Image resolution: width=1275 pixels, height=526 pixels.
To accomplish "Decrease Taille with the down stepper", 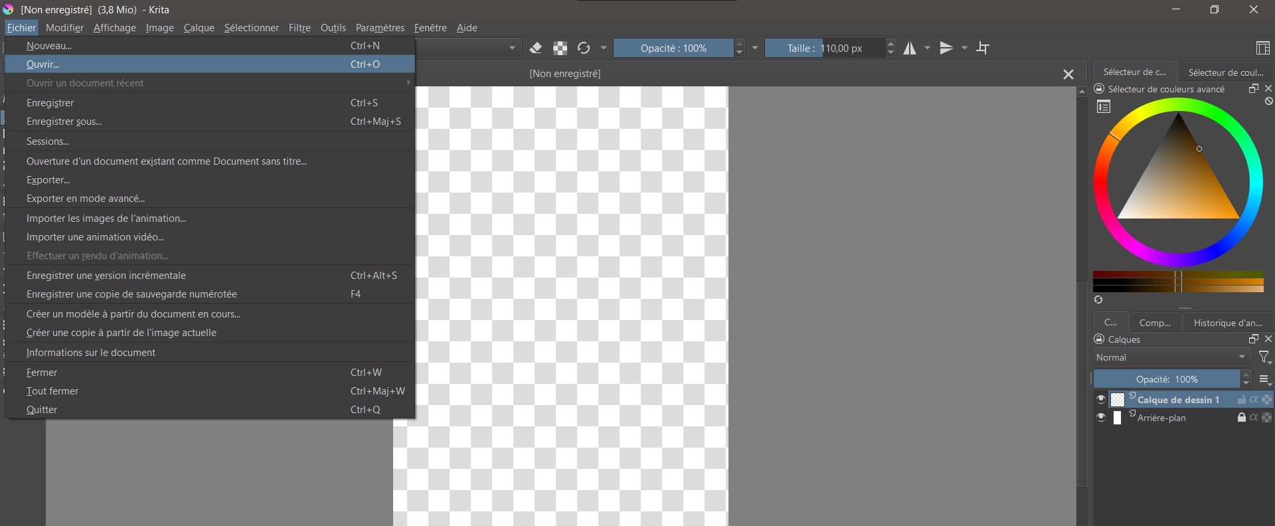I will [891, 52].
